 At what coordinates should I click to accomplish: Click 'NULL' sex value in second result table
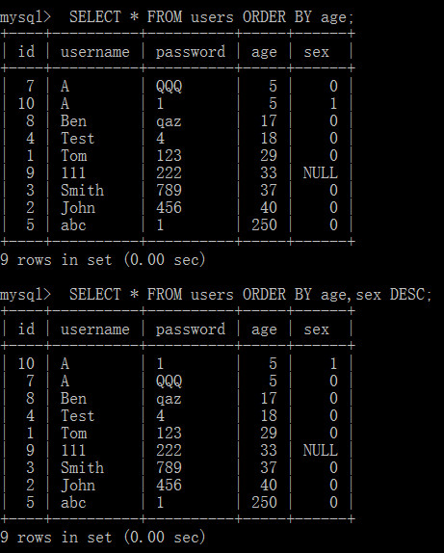(320, 450)
